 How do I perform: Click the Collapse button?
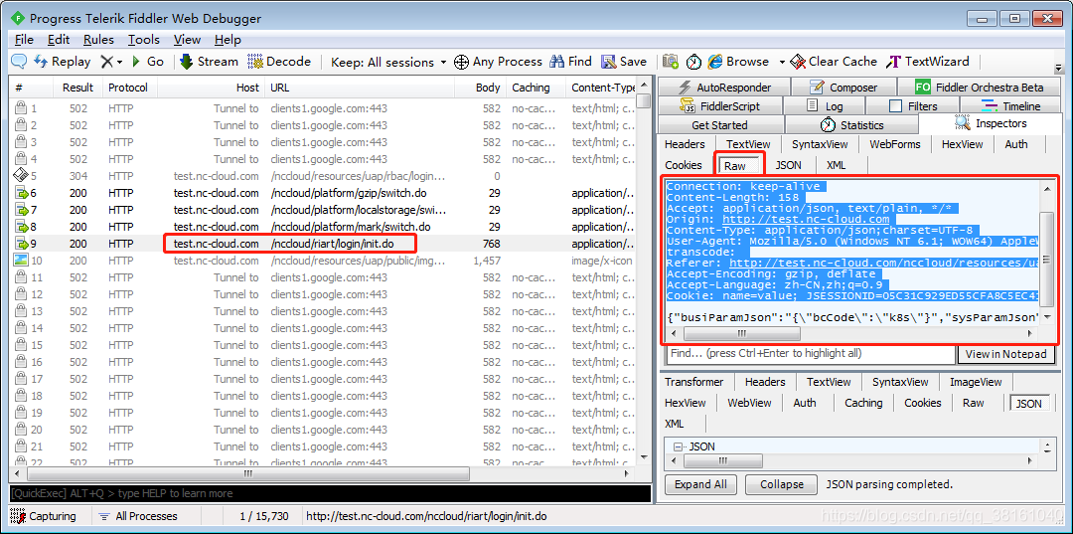pos(782,484)
